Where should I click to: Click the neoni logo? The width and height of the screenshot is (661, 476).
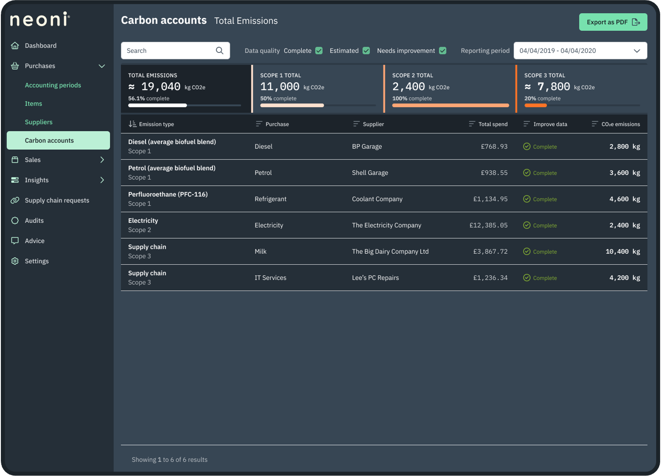[40, 19]
